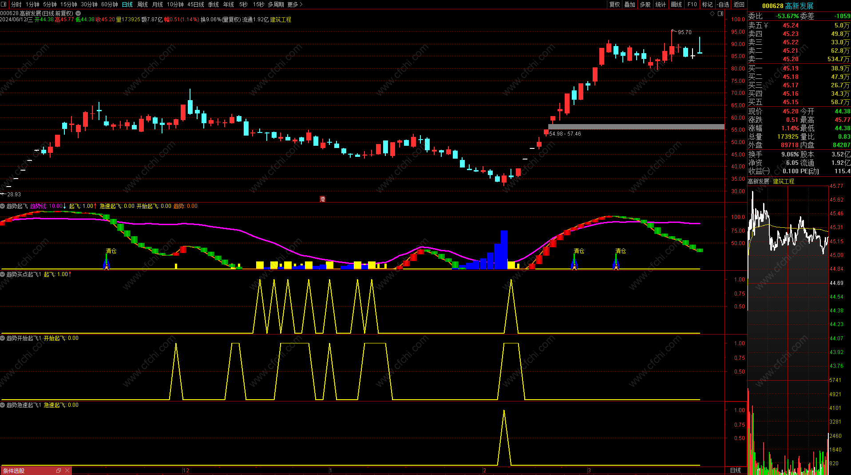Click the 统计 statistics button
The image size is (851, 475).
click(x=661, y=4)
